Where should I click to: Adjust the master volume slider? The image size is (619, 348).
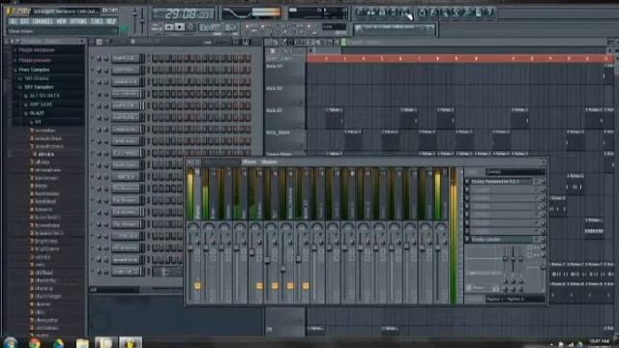pyautogui.click(x=135, y=19)
